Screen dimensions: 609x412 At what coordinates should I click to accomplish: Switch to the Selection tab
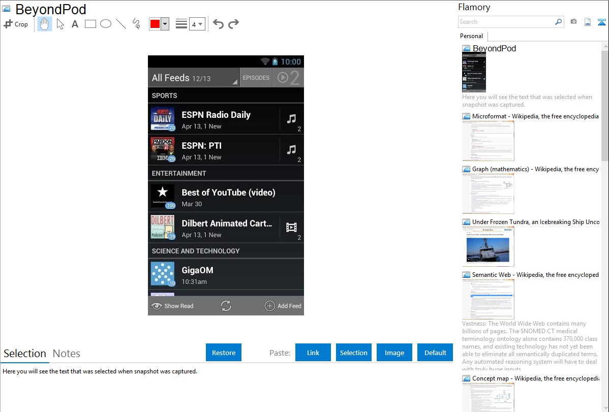click(x=25, y=354)
